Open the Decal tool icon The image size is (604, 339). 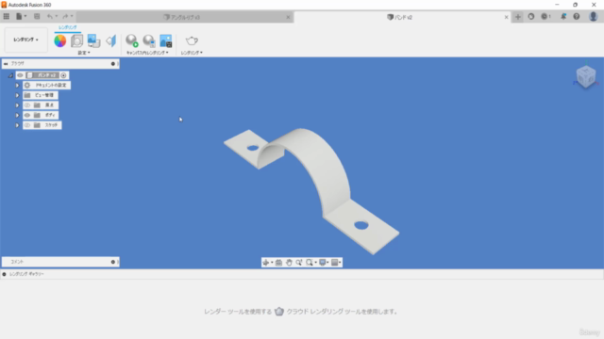93,40
